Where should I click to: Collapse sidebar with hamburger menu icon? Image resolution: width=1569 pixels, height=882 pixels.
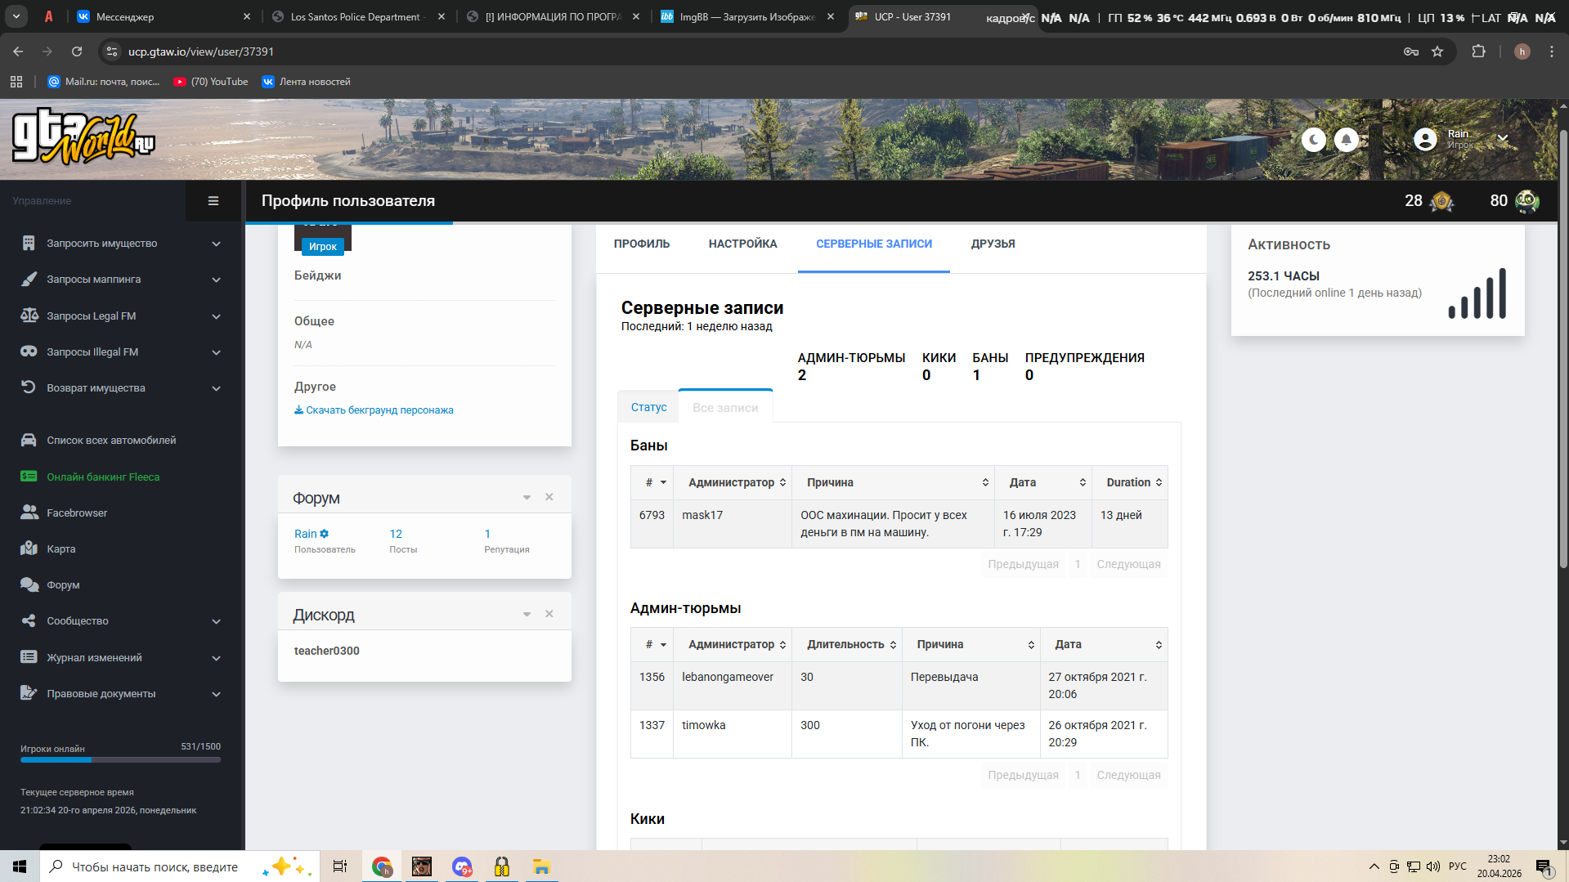(x=213, y=201)
